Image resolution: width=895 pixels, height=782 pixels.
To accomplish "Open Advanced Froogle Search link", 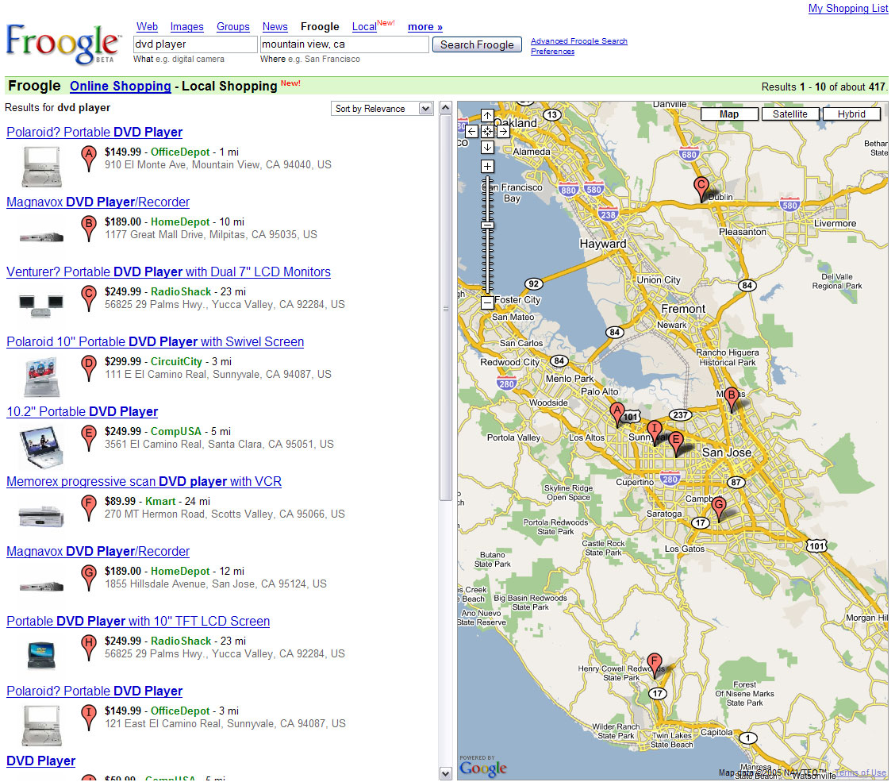I will tap(578, 41).
